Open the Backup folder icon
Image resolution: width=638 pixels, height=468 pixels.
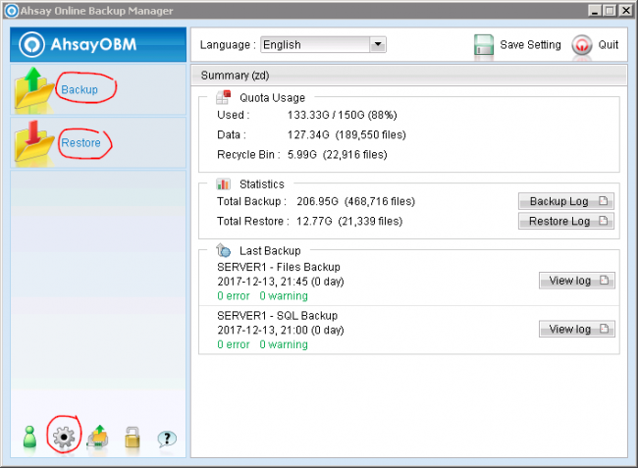pos(33,88)
